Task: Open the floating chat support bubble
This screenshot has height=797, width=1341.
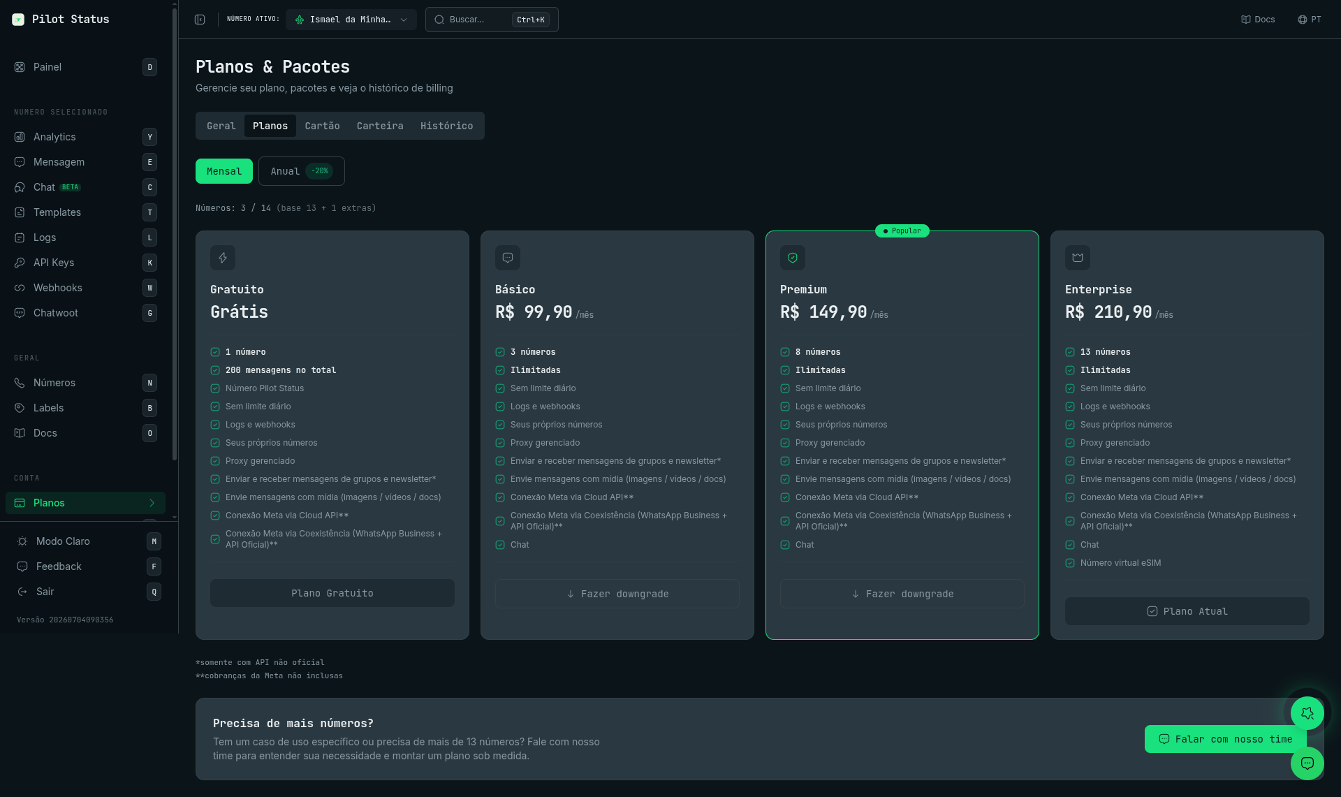Action: (1307, 763)
